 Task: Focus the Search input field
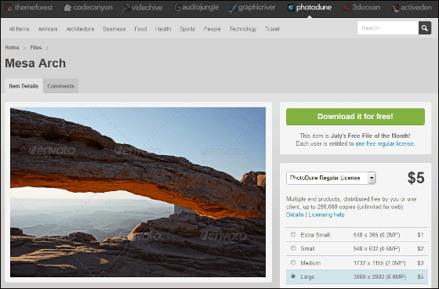388,28
